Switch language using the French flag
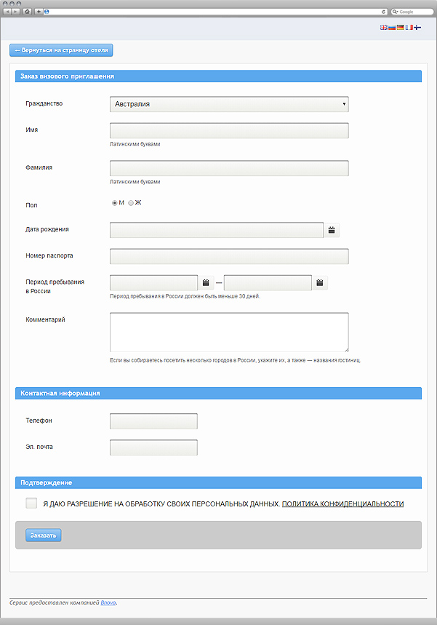The width and height of the screenshot is (437, 625). click(409, 27)
